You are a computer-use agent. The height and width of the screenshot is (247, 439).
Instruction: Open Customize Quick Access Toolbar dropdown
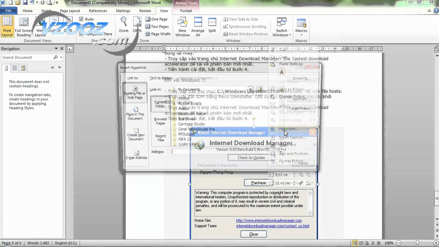coord(57,3)
